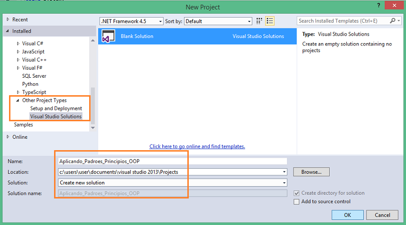Click the Browse... button

[x=311, y=172]
